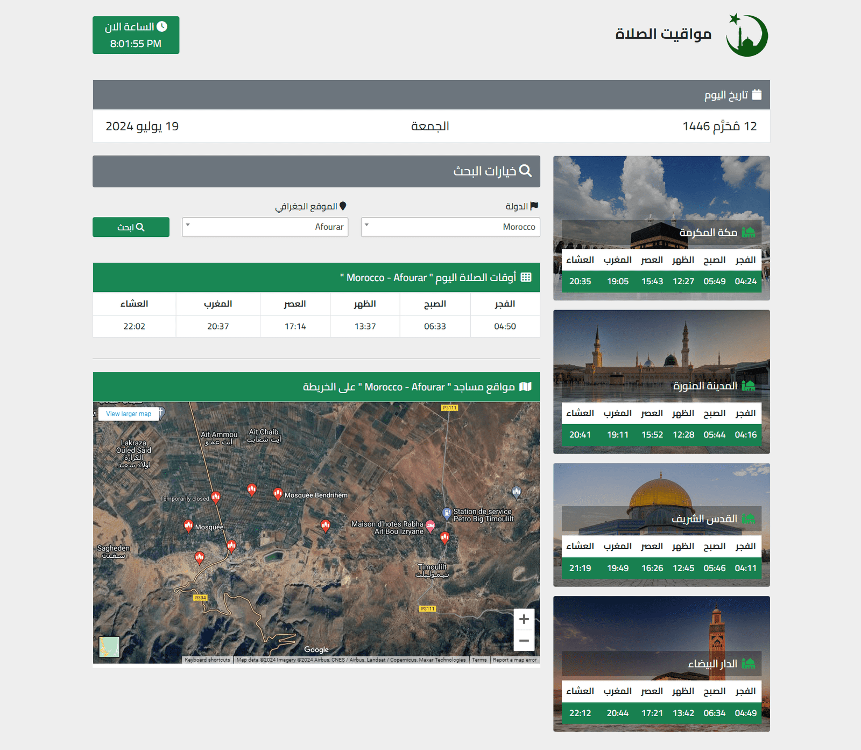
Task: Zoom in the map with plus button
Action: [524, 619]
